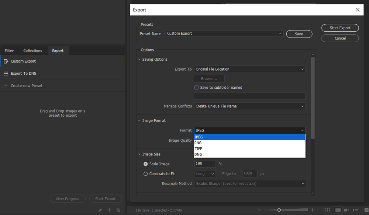Image resolution: width=369 pixels, height=215 pixels.
Task: Click the Scale Image percentage field
Action: pos(205,164)
